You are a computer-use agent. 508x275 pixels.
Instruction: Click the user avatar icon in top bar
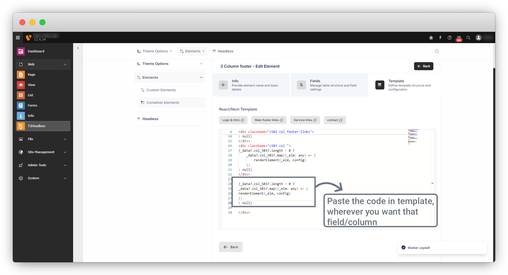tap(479, 38)
